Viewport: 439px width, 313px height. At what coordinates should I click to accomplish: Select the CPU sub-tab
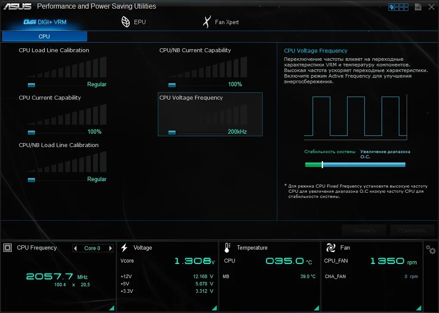tap(44, 36)
